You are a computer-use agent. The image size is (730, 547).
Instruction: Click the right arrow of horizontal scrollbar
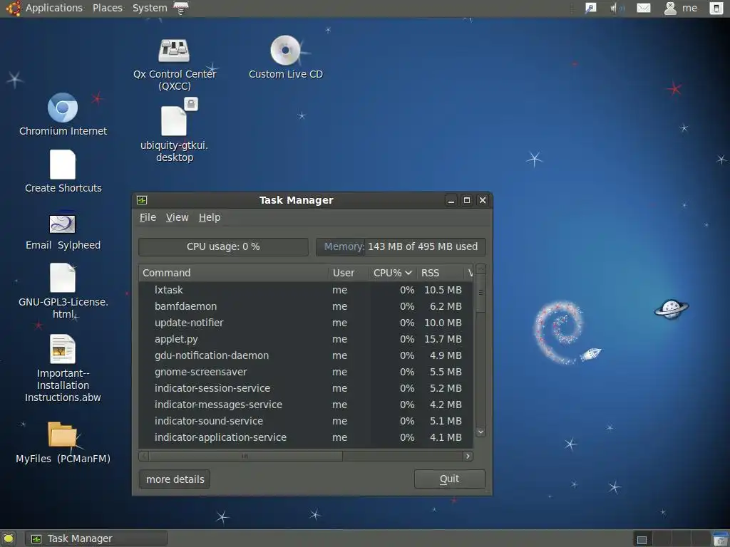[468, 457]
